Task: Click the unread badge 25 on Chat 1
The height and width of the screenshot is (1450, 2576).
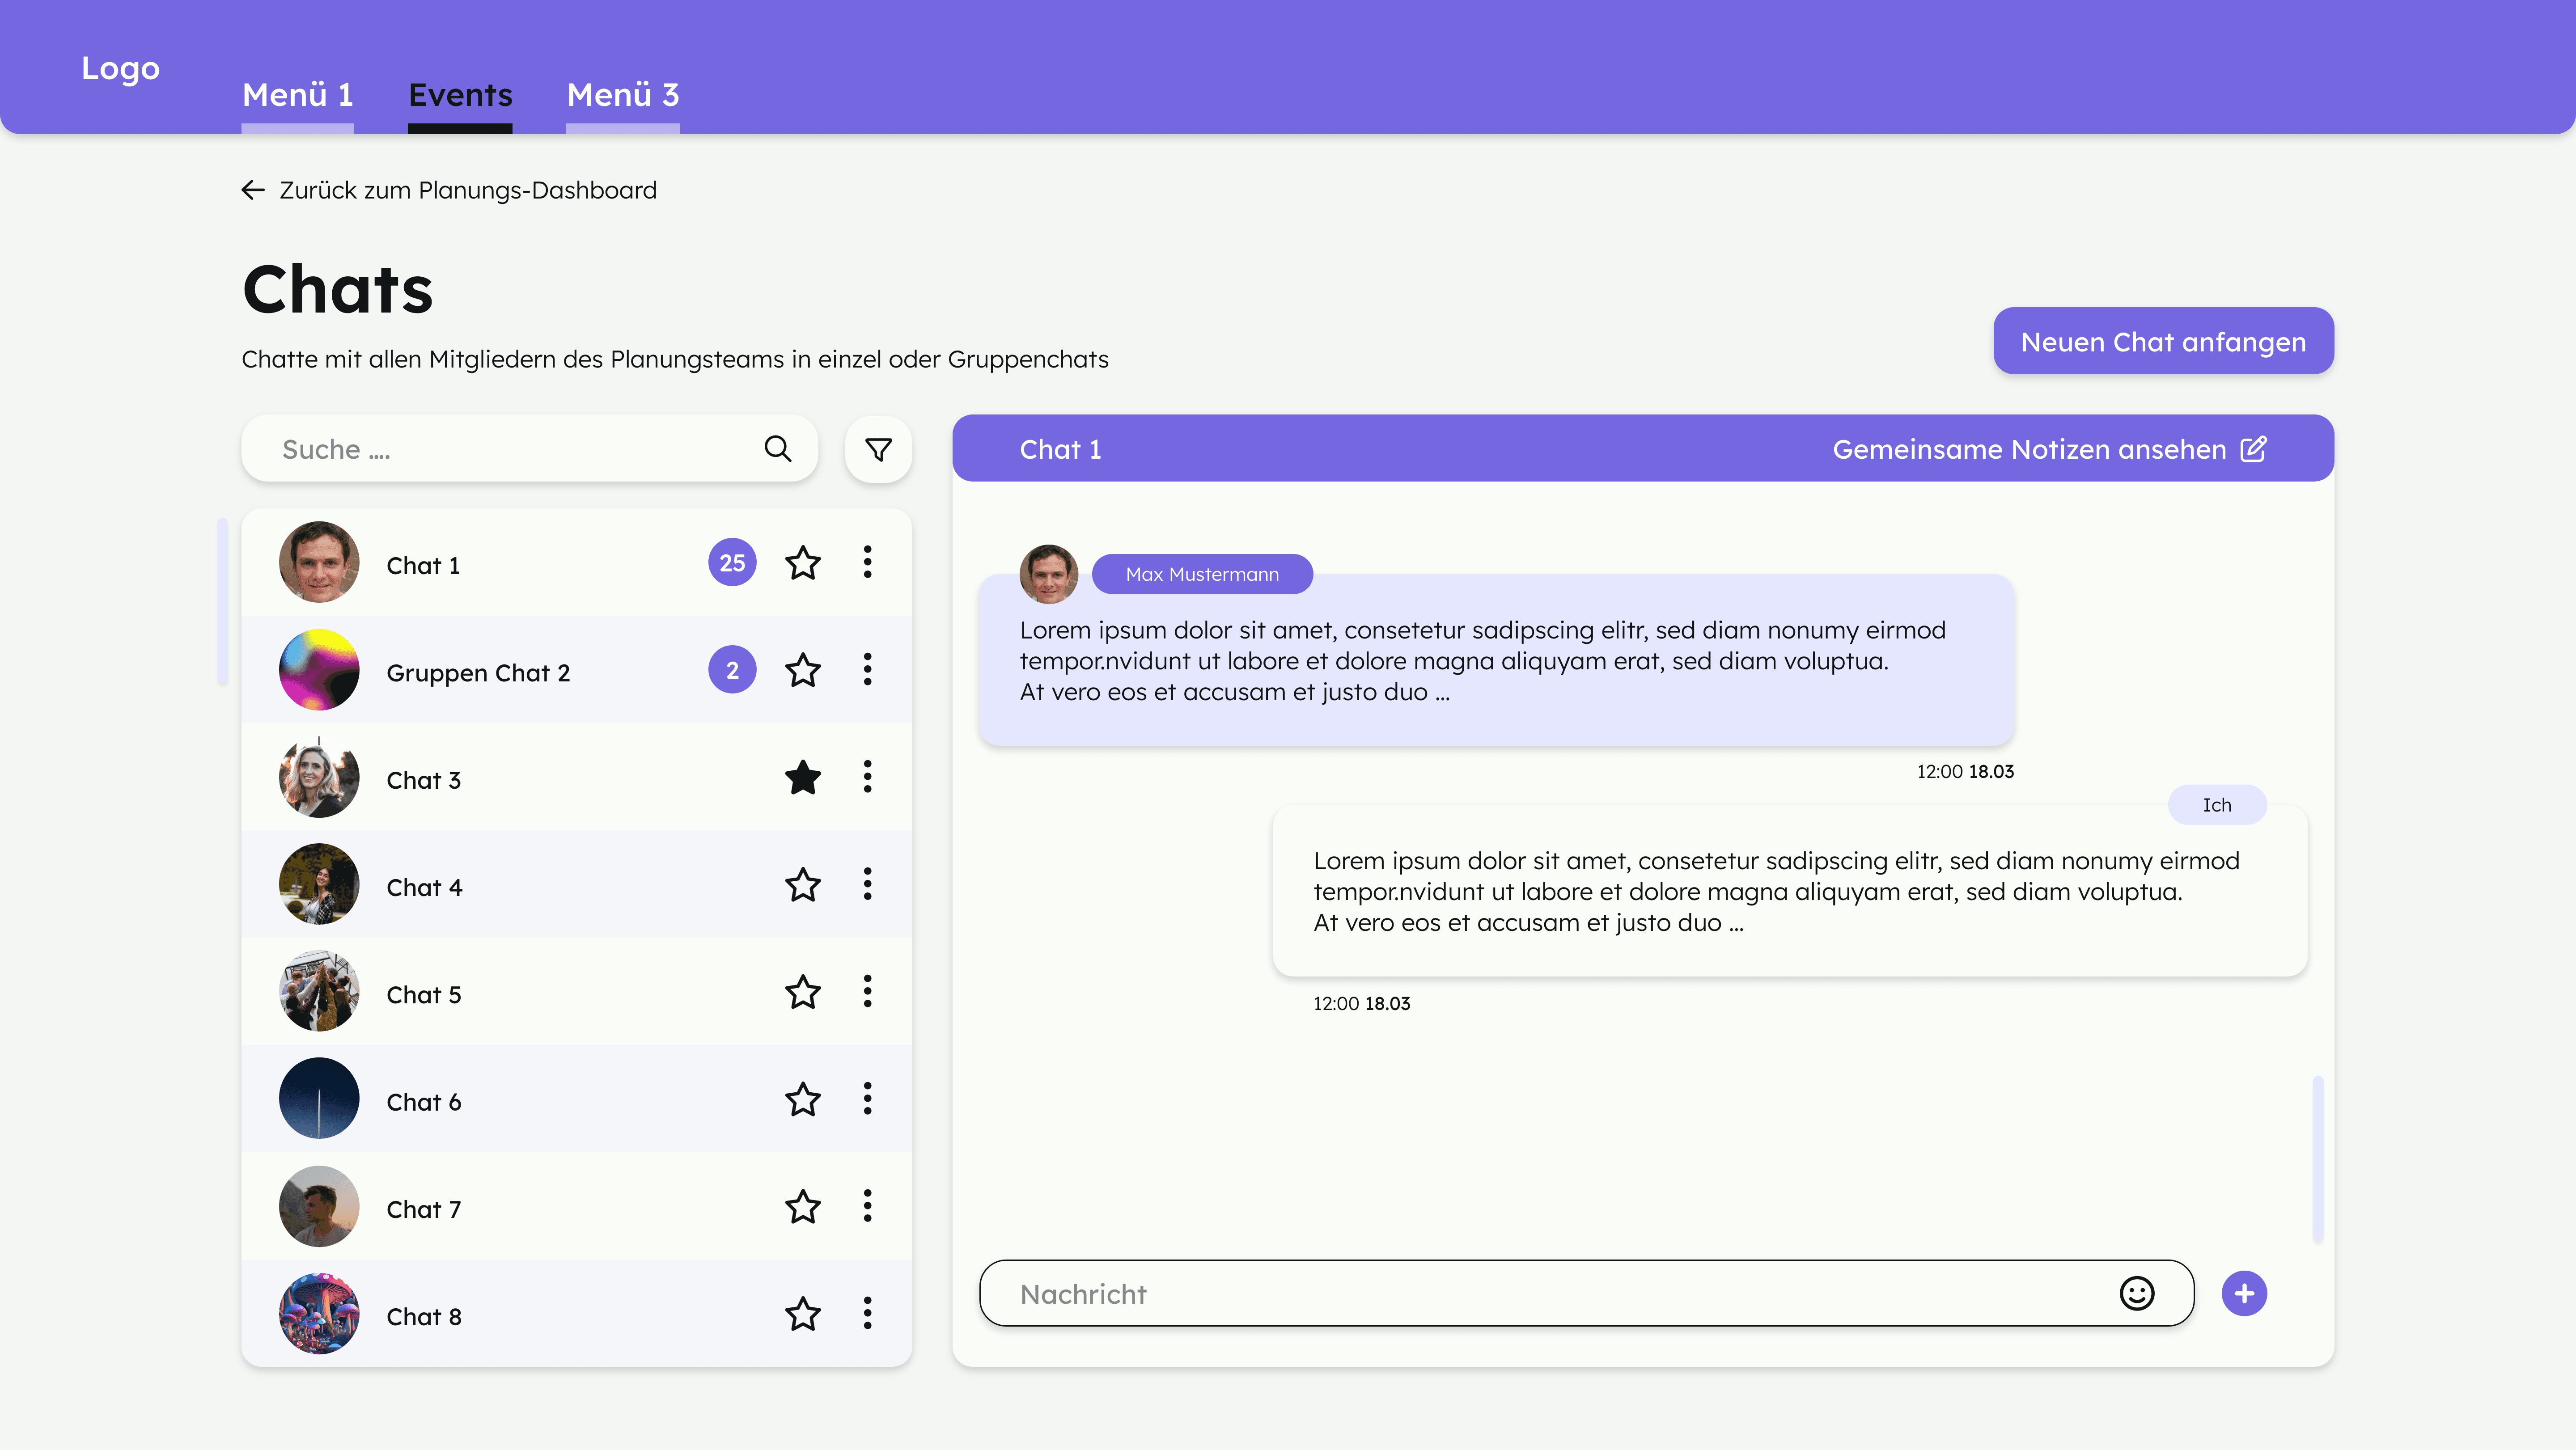Action: click(732, 563)
